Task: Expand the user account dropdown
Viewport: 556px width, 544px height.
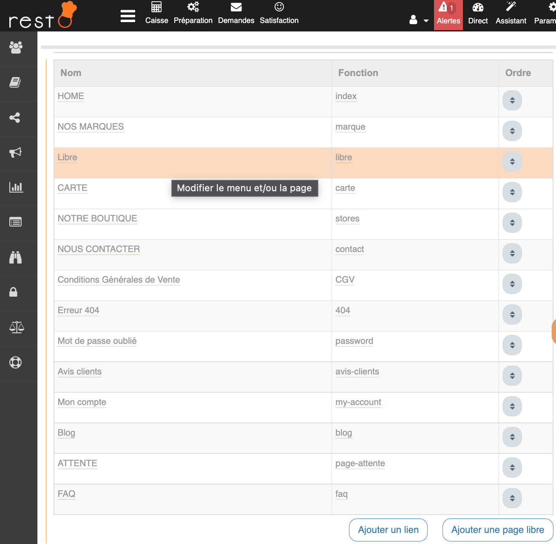Action: (419, 20)
